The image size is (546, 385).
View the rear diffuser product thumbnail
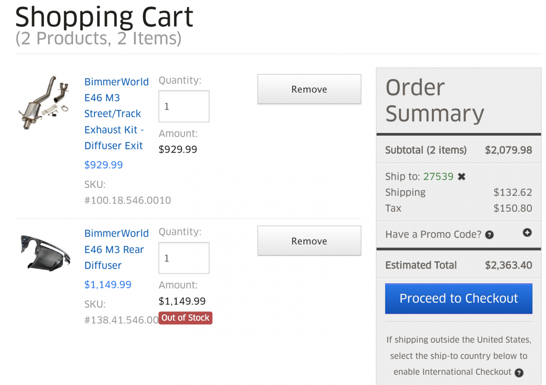click(45, 253)
